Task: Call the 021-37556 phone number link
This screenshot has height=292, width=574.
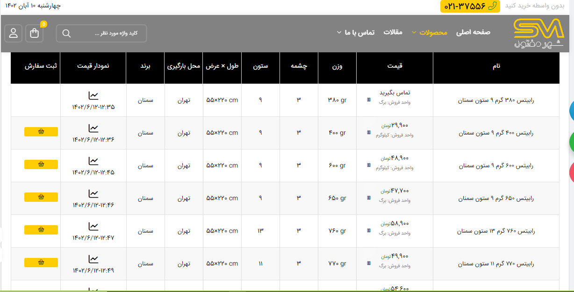Action: pyautogui.click(x=470, y=6)
